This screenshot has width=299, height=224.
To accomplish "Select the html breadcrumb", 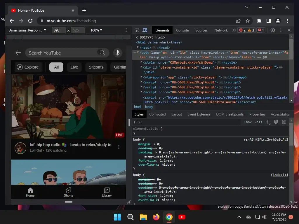I will [x=138, y=107].
